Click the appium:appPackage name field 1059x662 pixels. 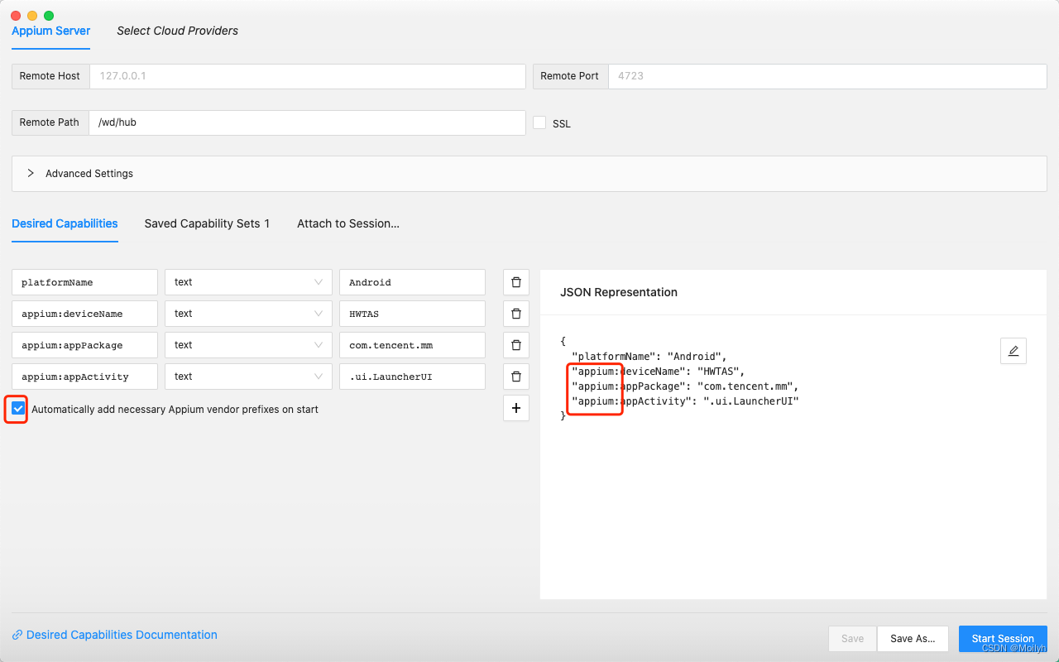pyautogui.click(x=84, y=345)
